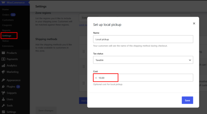Image resolution: width=207 pixels, height=114 pixels.
Task: Click the Add shipping method button
Action: (x=83, y=101)
